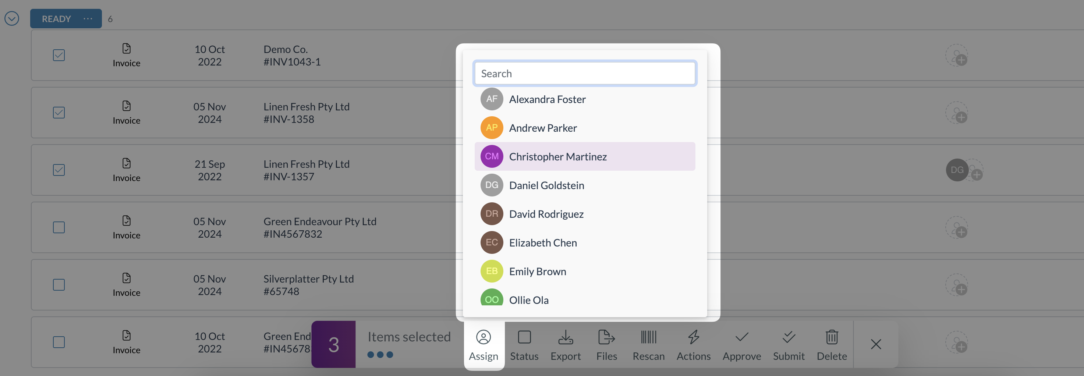This screenshot has height=376, width=1084.
Task: Dismiss selection bar with X
Action: coord(876,344)
